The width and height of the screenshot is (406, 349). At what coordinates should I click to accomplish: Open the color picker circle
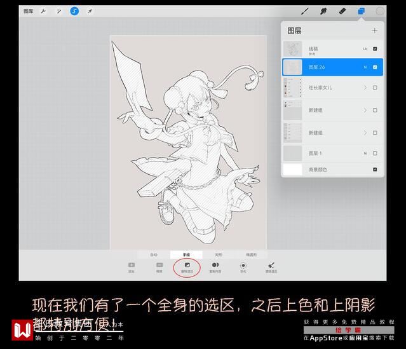coord(380,11)
